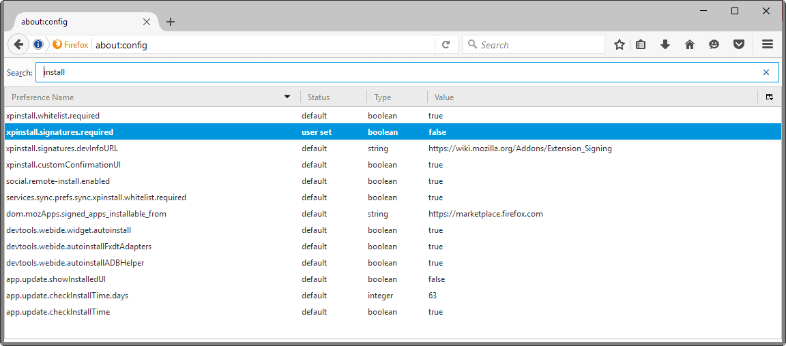786x346 pixels.
Task: Minimize the Firefox window
Action: [x=704, y=11]
